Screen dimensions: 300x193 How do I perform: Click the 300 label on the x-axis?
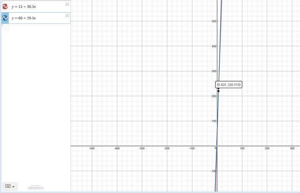[x=292, y=148]
